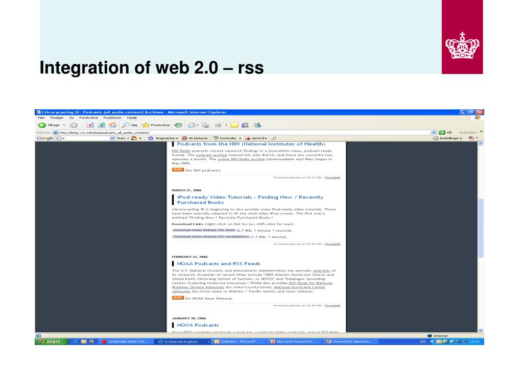The height and width of the screenshot is (392, 523).
Task: Open the Foretrukne menu
Action: (x=89, y=118)
